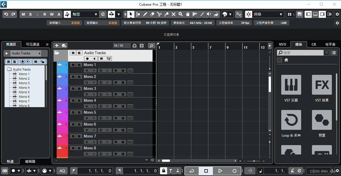Viewport: 341px width, 176px height.
Task: Select the Range Selection tool
Action: 138,14
